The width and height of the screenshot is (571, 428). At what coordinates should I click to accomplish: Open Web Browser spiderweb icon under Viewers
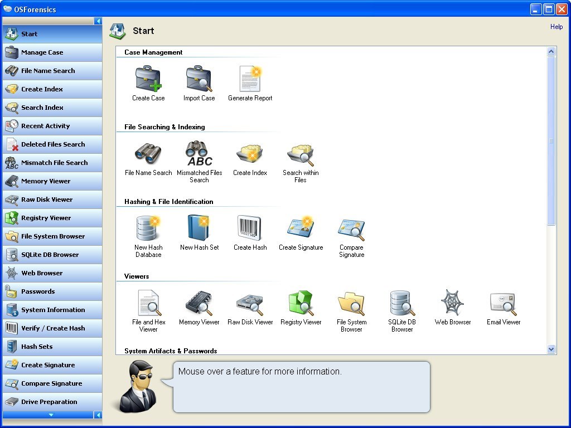point(453,302)
